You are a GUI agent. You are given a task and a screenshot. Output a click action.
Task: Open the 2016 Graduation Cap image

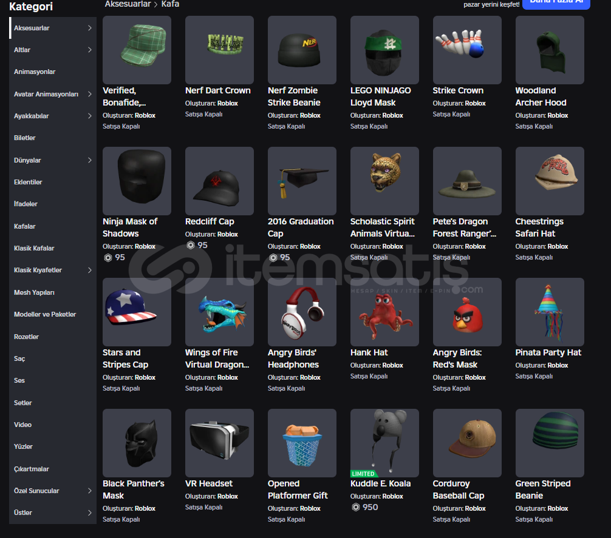coord(302,181)
